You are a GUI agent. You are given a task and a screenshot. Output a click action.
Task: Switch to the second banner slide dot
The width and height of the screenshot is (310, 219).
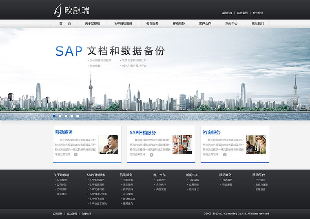click(x=60, y=116)
